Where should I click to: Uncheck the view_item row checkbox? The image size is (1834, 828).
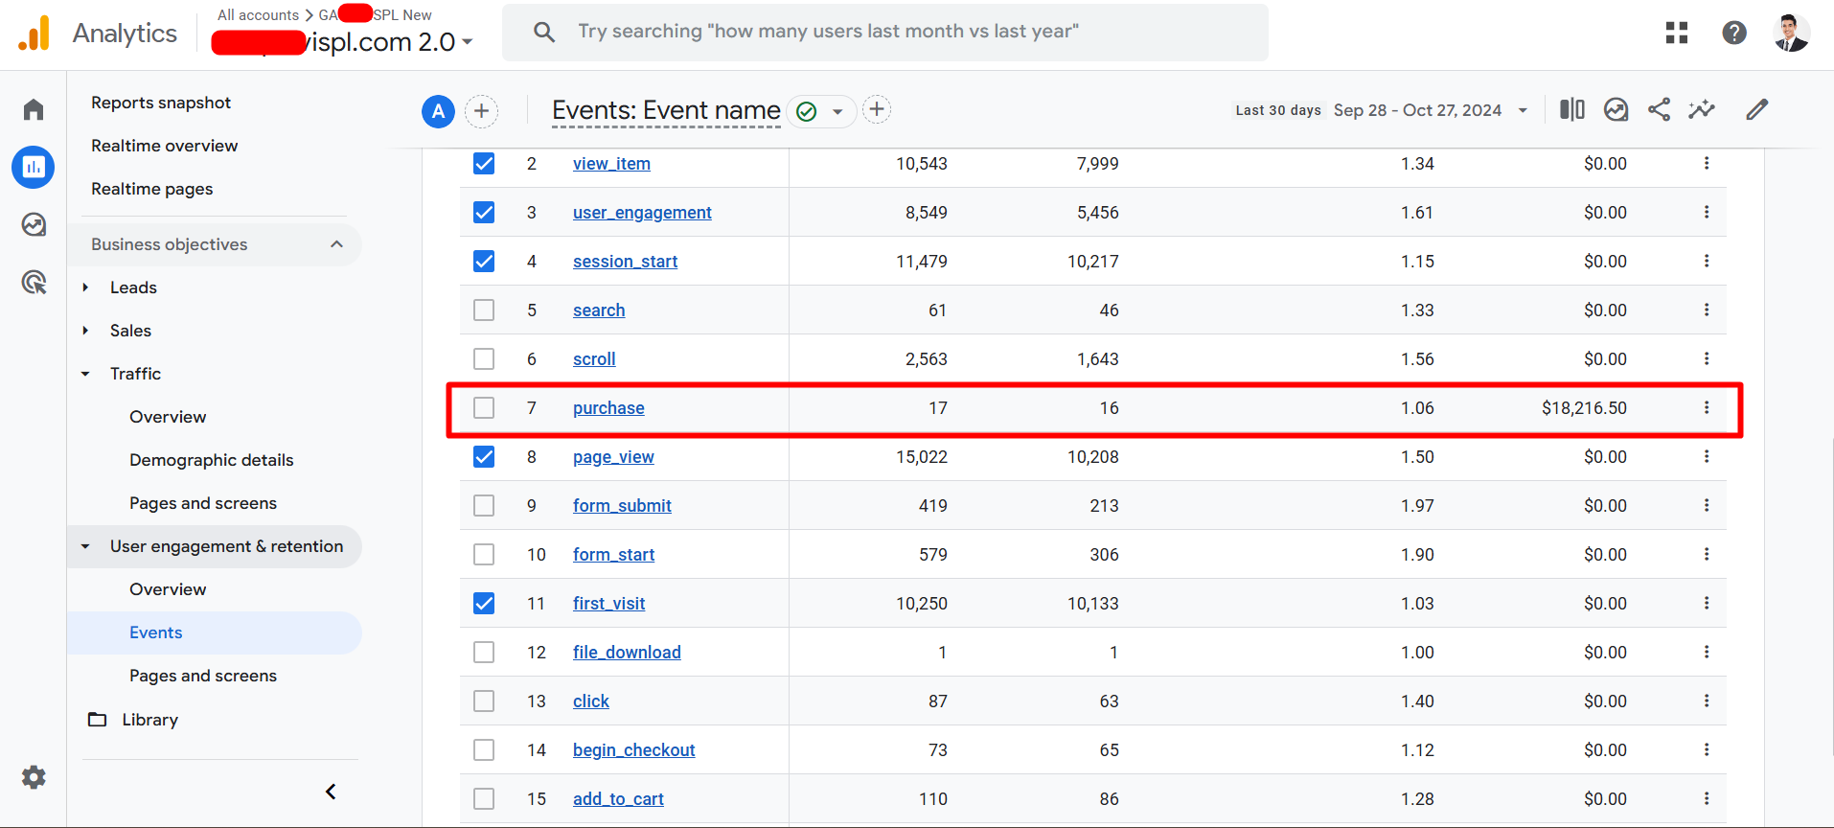coord(484,164)
